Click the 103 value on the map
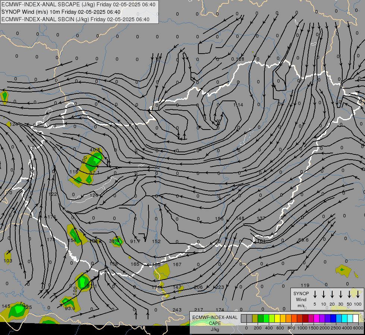The height and width of the screenshot is (335, 365). (x=8, y=261)
